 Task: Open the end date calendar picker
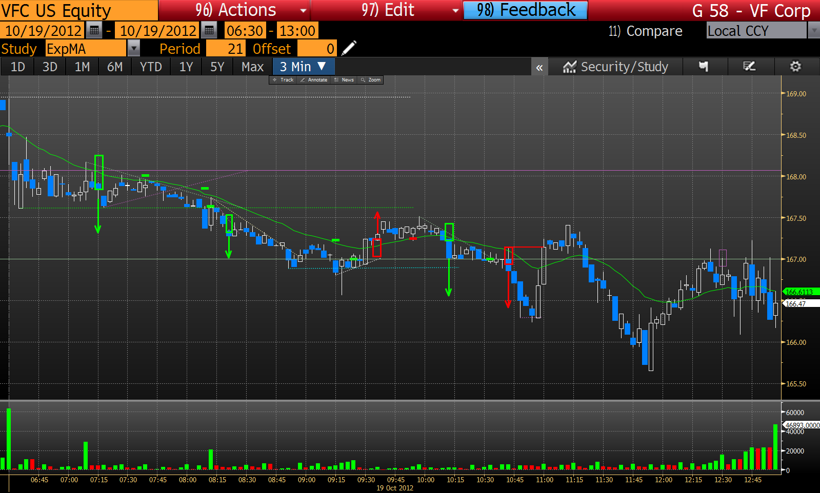click(209, 31)
